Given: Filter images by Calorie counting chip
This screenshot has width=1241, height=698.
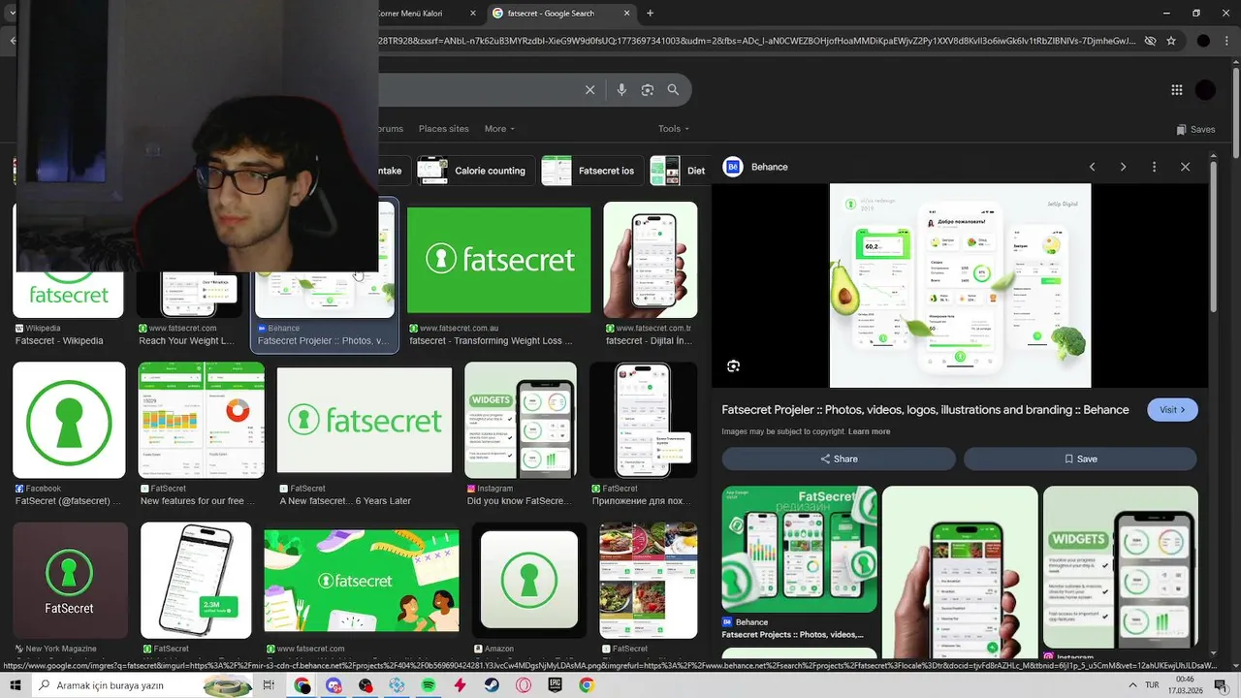Looking at the screenshot, I should 475,171.
